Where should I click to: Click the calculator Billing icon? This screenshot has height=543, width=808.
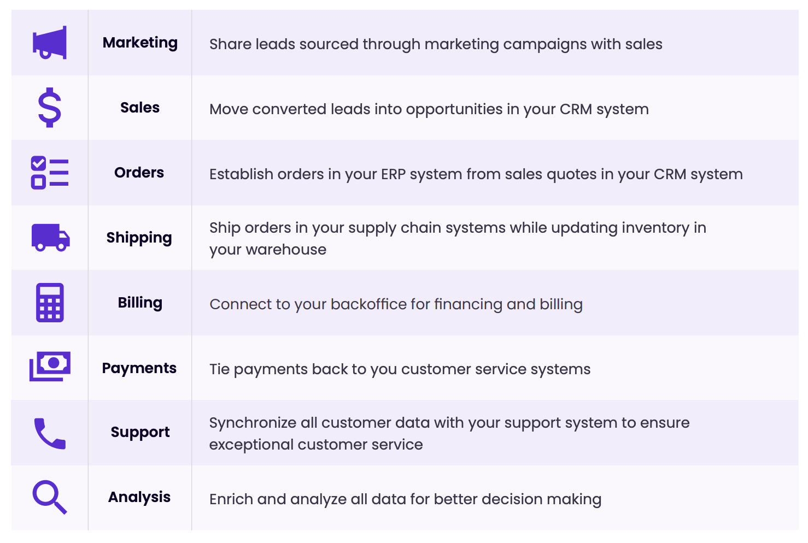tap(50, 303)
